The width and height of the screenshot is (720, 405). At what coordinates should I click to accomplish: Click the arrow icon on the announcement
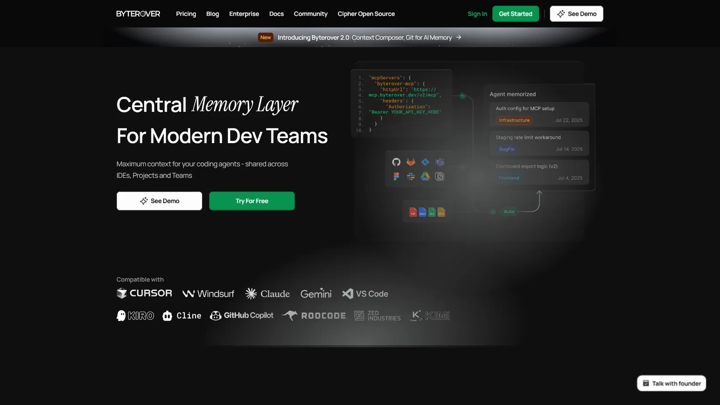tap(459, 37)
